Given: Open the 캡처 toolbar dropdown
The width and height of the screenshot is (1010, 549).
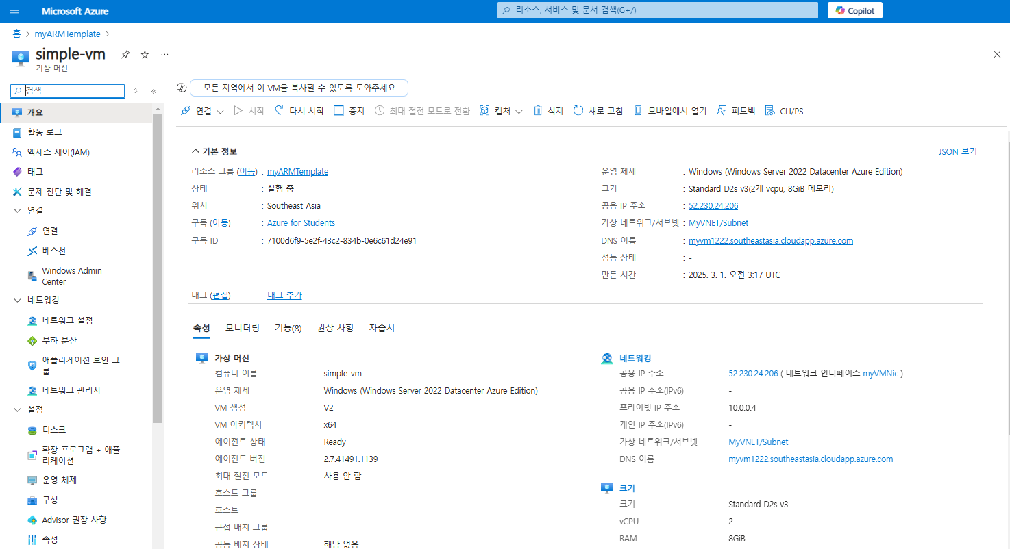Looking at the screenshot, I should pos(502,111).
